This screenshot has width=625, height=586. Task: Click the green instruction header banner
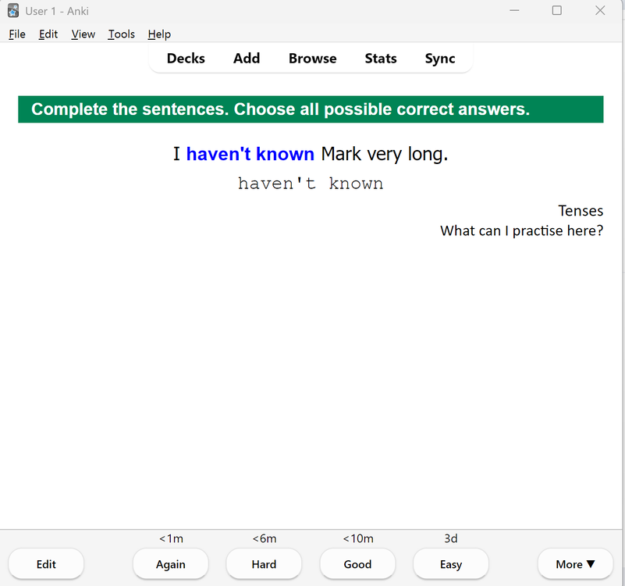pyautogui.click(x=311, y=109)
